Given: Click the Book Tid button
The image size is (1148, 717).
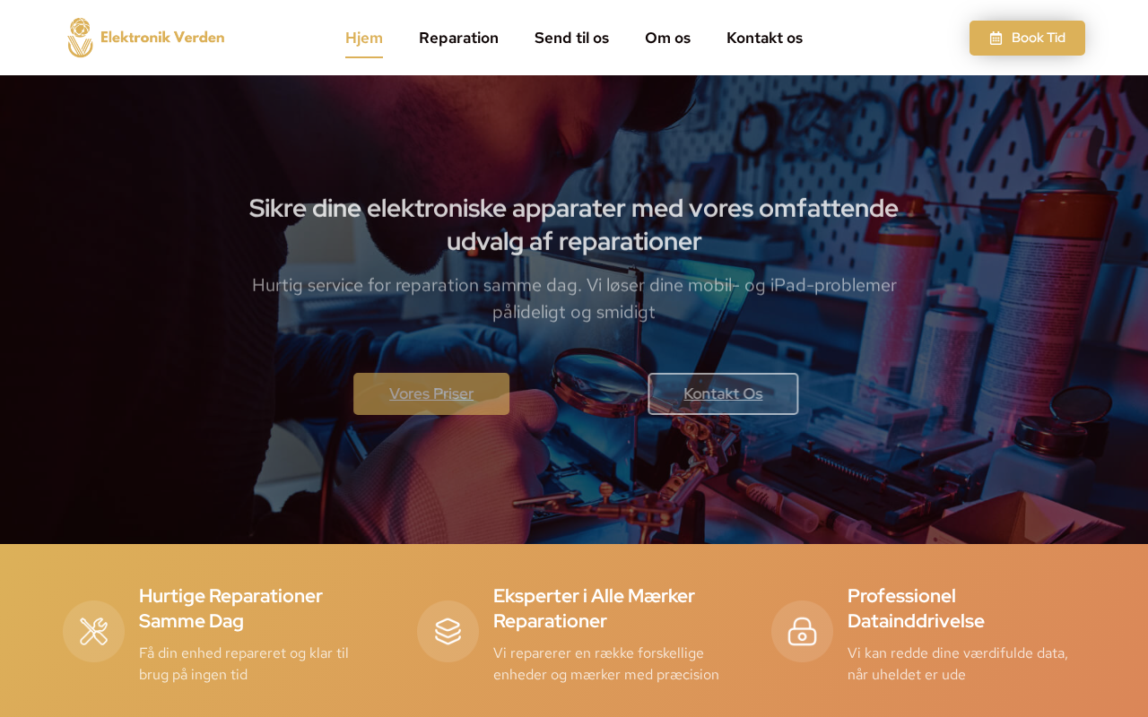Looking at the screenshot, I should pyautogui.click(x=1027, y=38).
